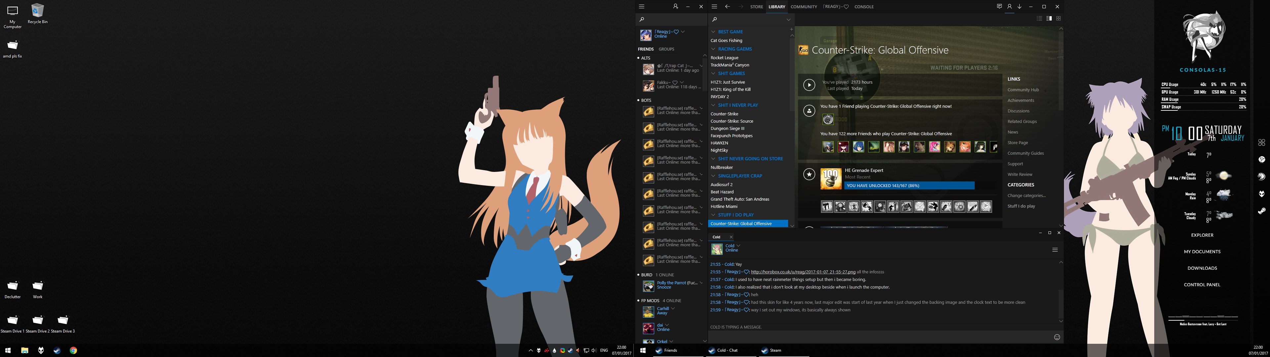
Task: Click the achievements star icon
Action: click(809, 174)
